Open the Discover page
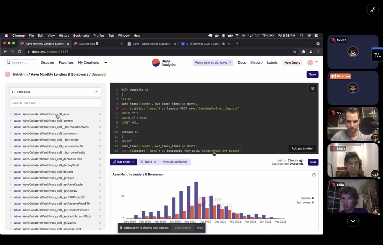The height and width of the screenshot is (245, 383). (x=48, y=63)
